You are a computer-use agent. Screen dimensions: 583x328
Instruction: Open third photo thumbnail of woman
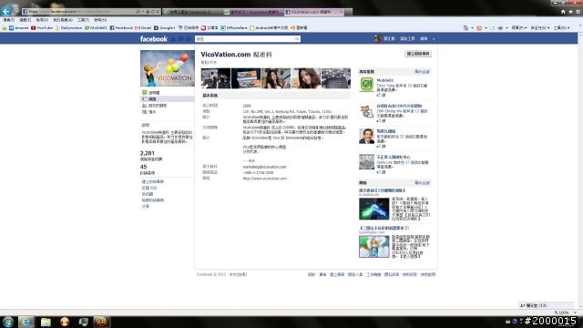point(276,78)
